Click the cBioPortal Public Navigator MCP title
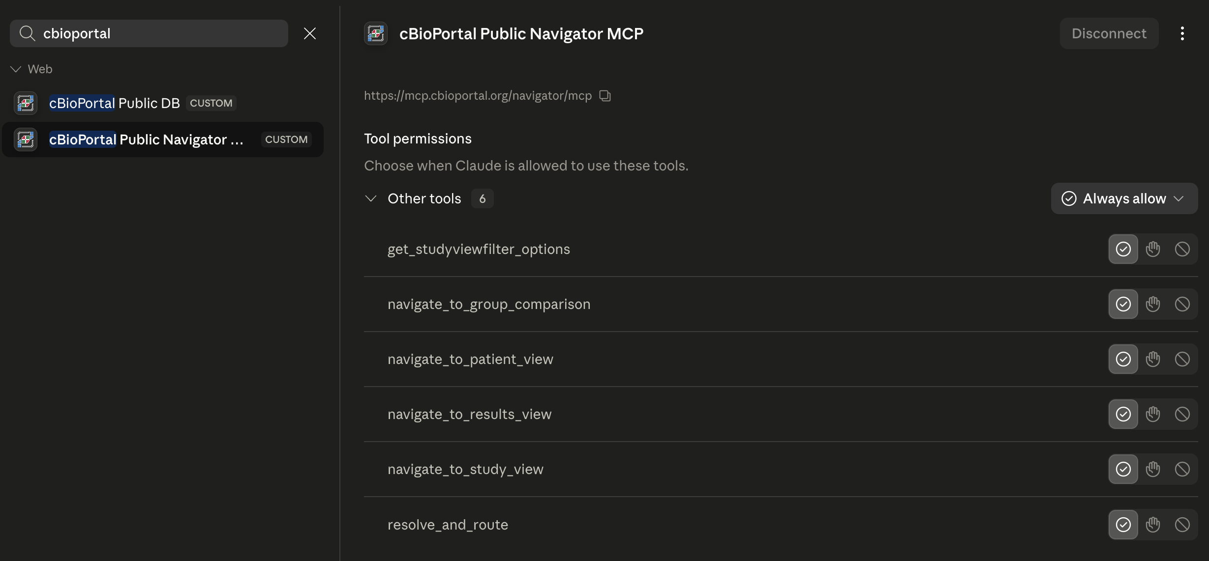This screenshot has height=561, width=1209. click(521, 33)
